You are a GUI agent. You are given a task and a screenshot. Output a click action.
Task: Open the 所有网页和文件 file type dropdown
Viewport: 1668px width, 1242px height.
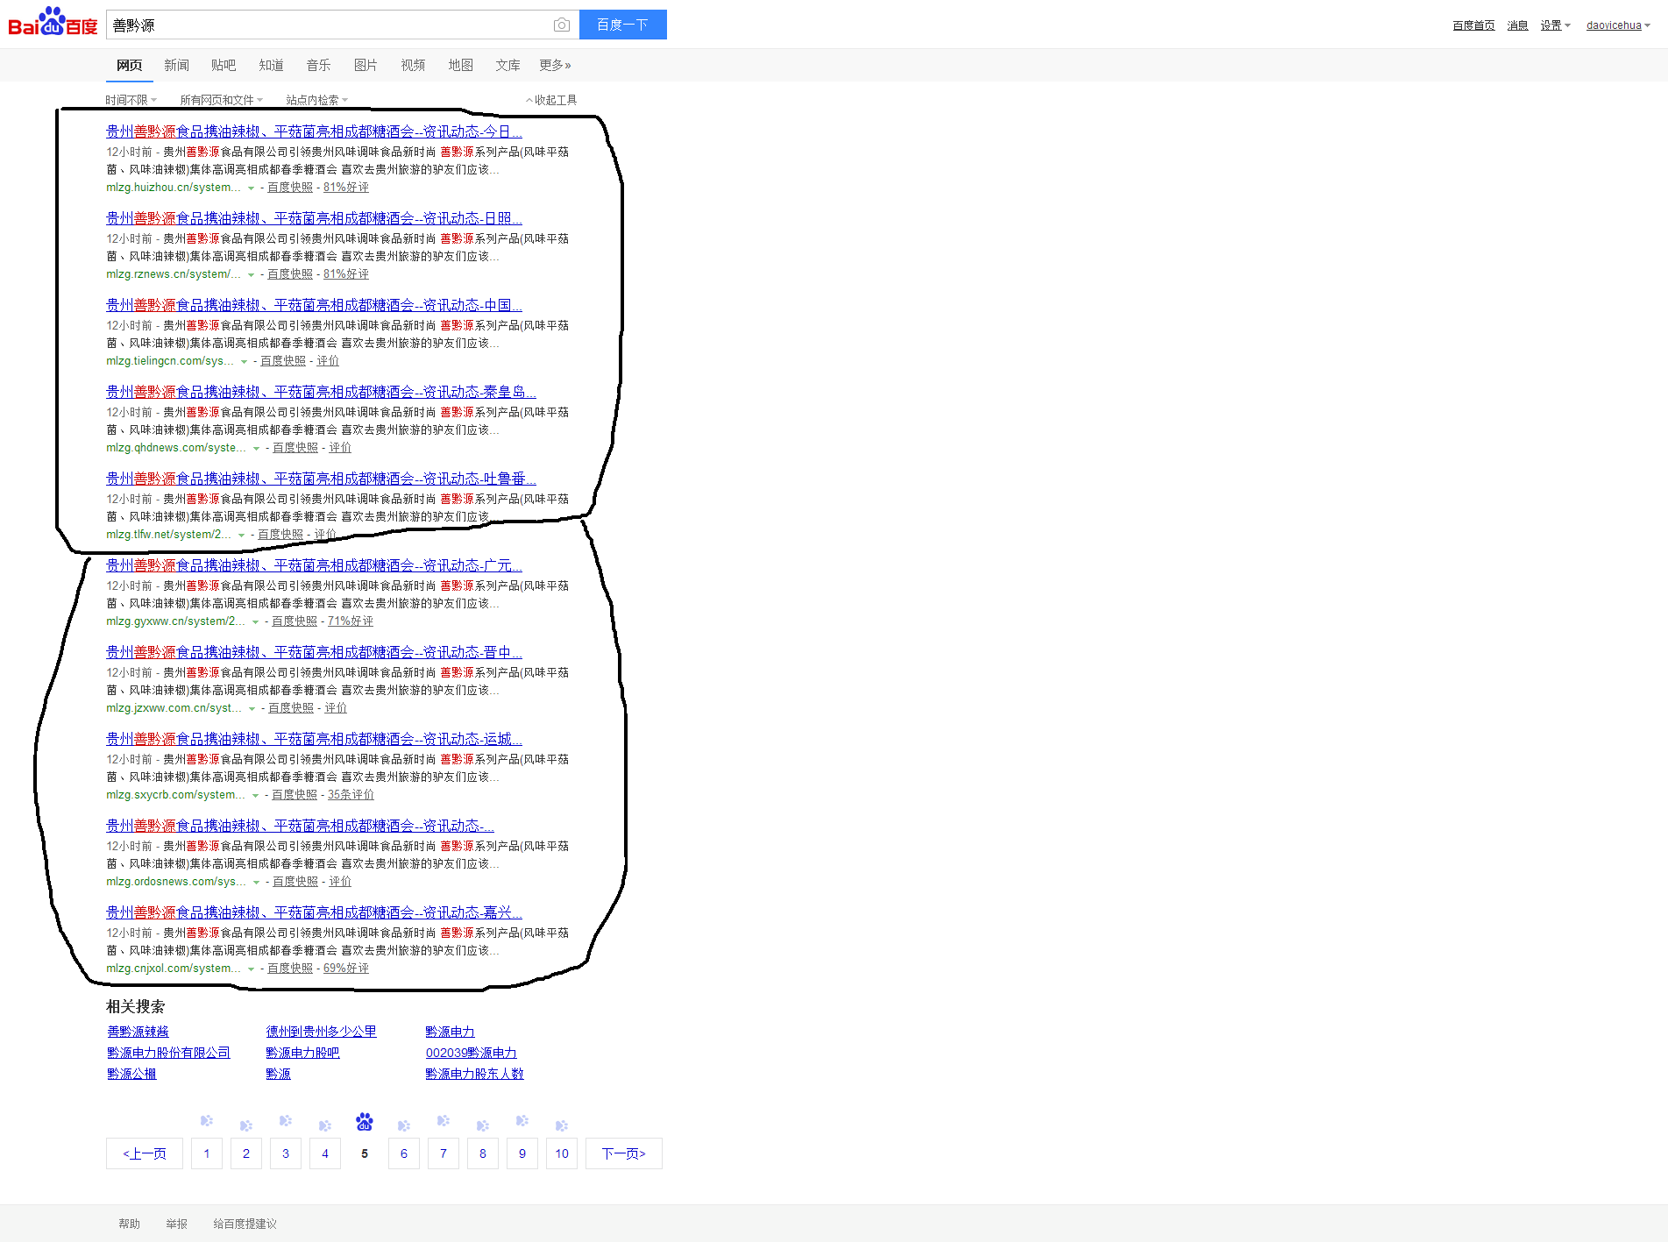click(x=221, y=100)
